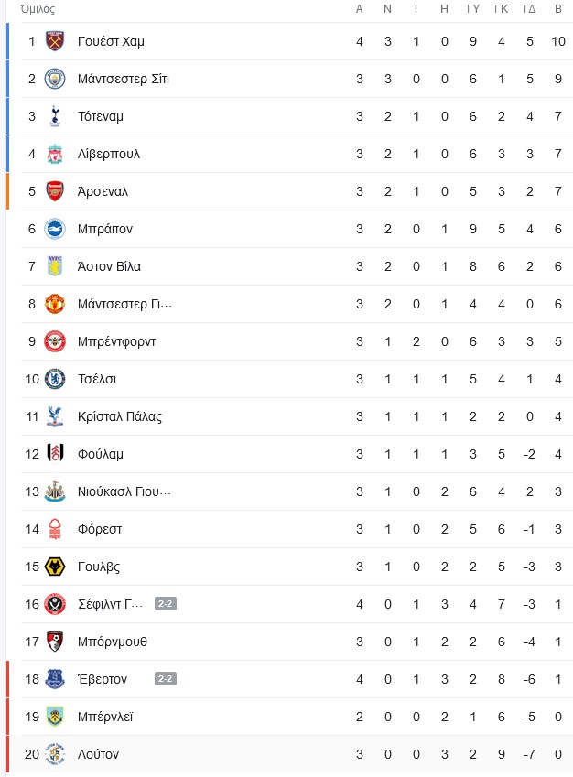Viewport: 573px width, 777px height.
Task: Select the Everton club badge
Action: coord(55,679)
